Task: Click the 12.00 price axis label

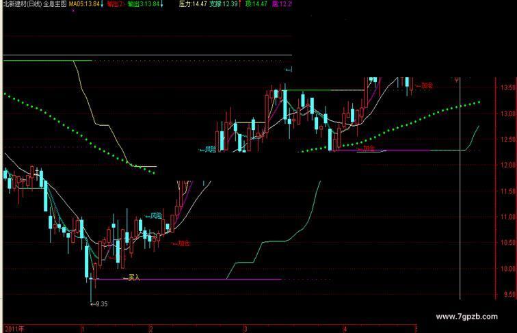Action: pyautogui.click(x=507, y=165)
